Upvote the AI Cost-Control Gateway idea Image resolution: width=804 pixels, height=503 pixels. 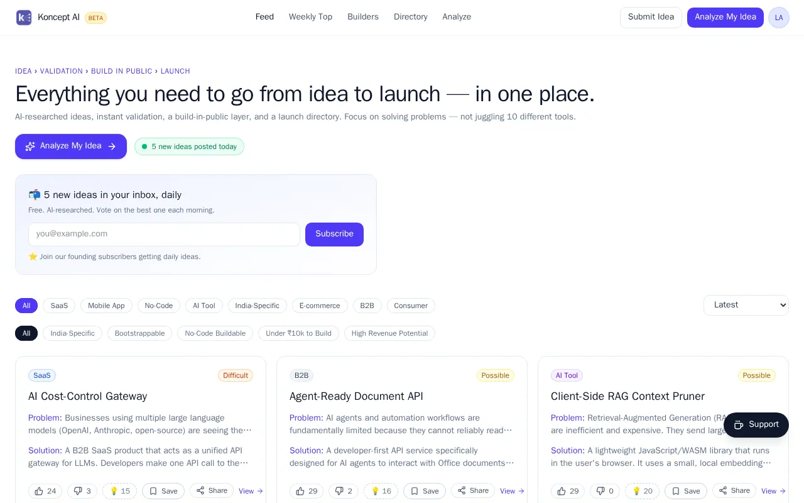[45, 491]
